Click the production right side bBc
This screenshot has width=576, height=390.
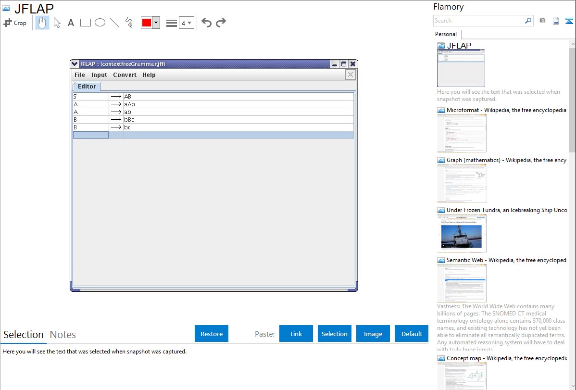238,119
